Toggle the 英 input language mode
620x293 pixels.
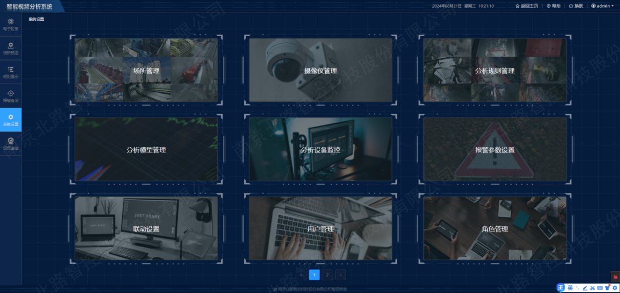click(x=570, y=288)
